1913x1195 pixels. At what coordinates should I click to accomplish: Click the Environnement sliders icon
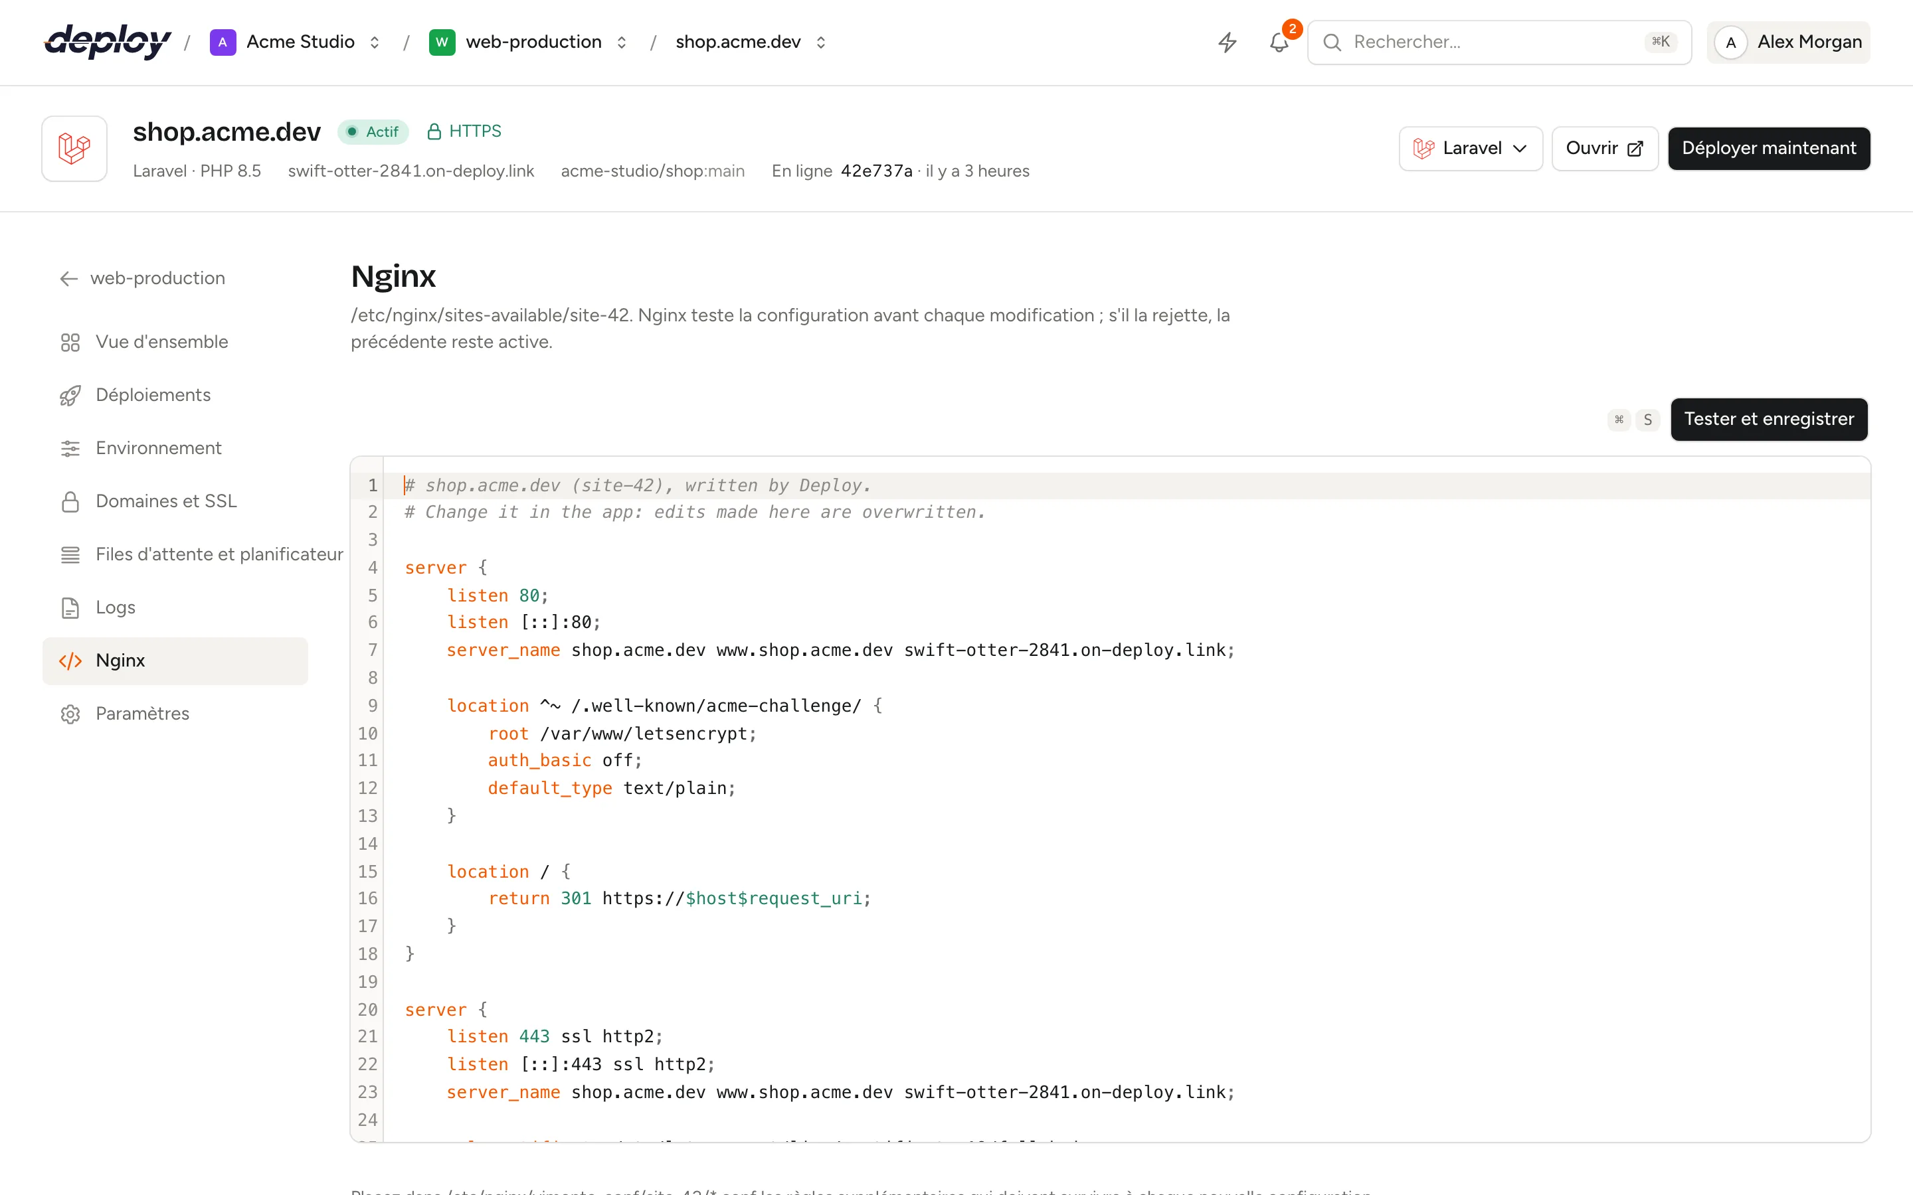[70, 448]
